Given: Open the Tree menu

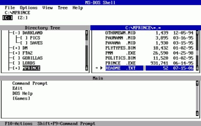Looking at the screenshot, I should 63,8.
